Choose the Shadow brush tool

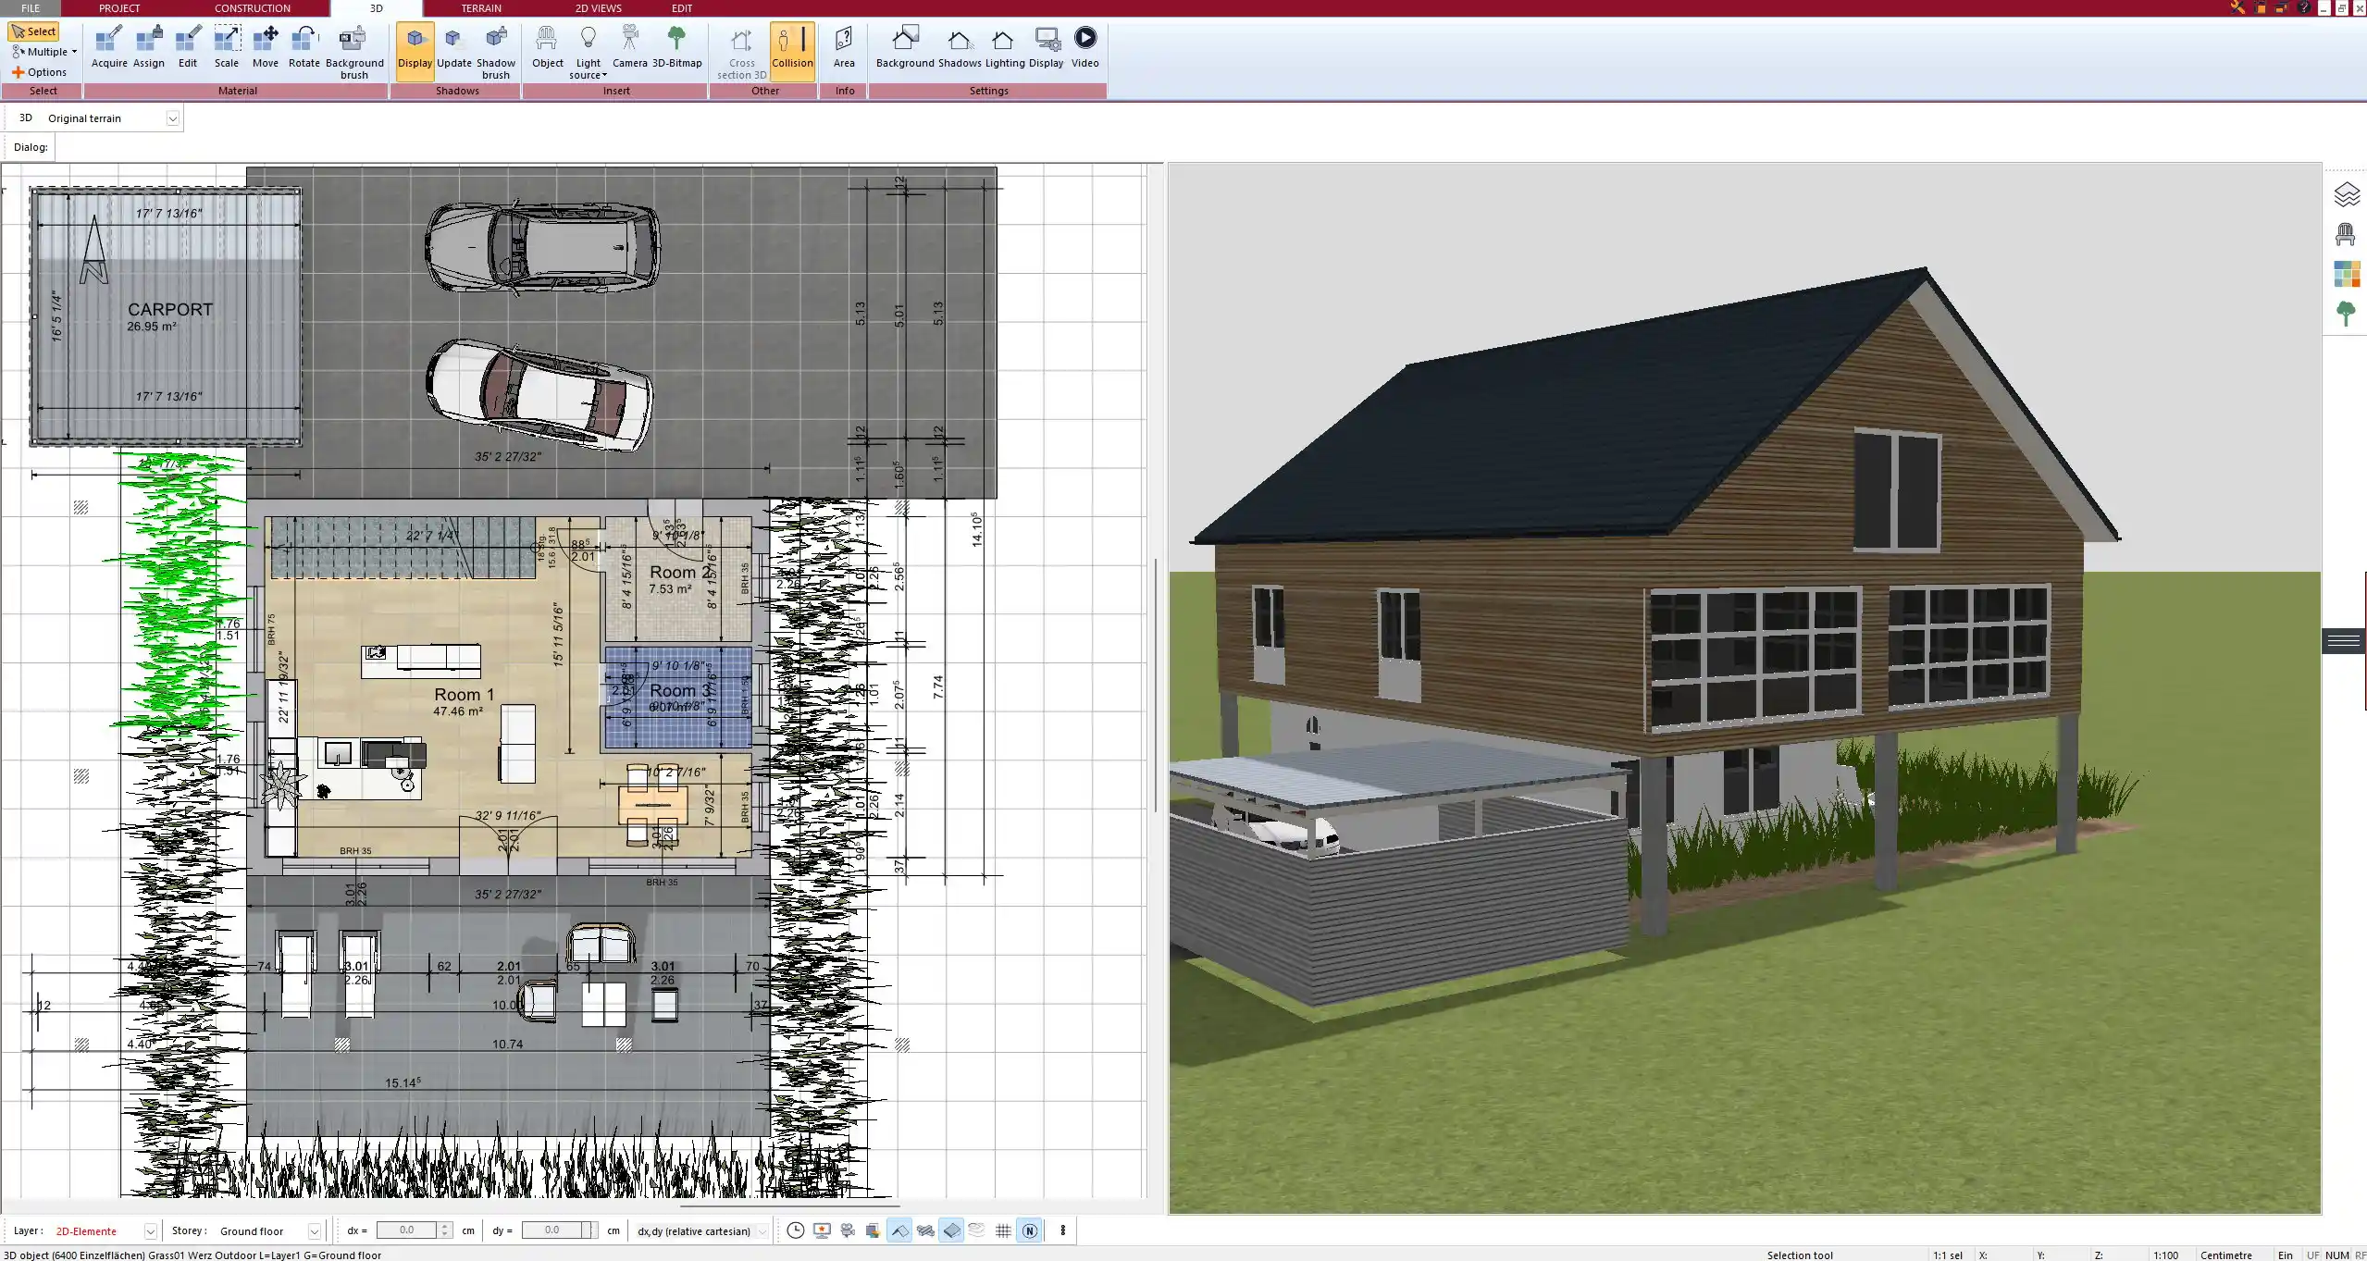pos(496,51)
